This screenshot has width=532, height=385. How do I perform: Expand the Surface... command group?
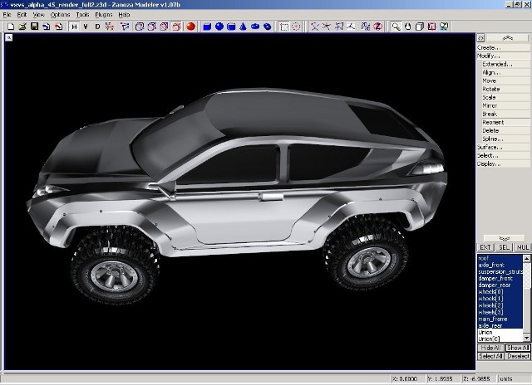tap(490, 147)
